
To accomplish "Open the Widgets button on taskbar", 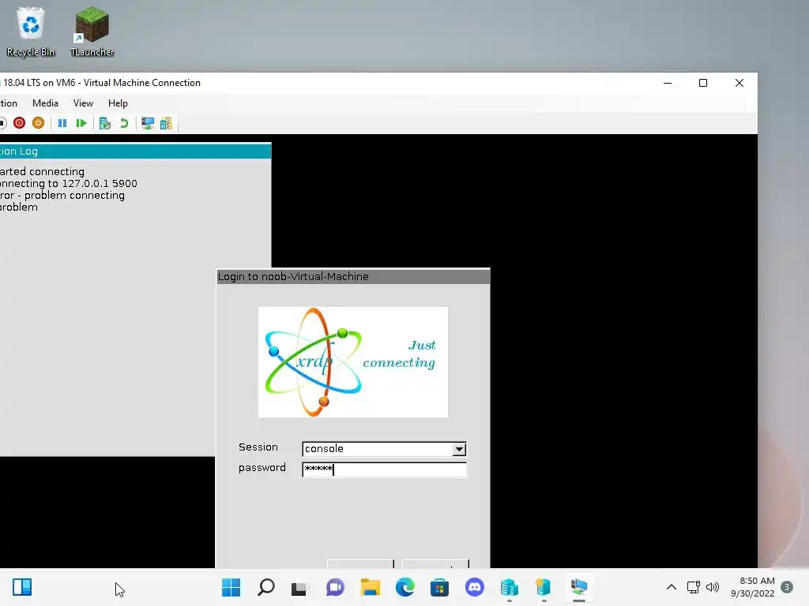I will tap(22, 587).
